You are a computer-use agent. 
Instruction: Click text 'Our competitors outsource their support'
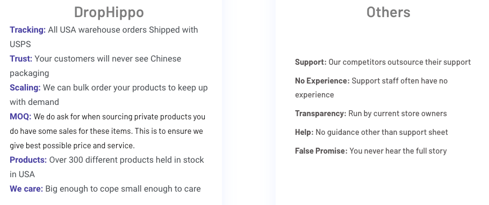pyautogui.click(x=400, y=62)
